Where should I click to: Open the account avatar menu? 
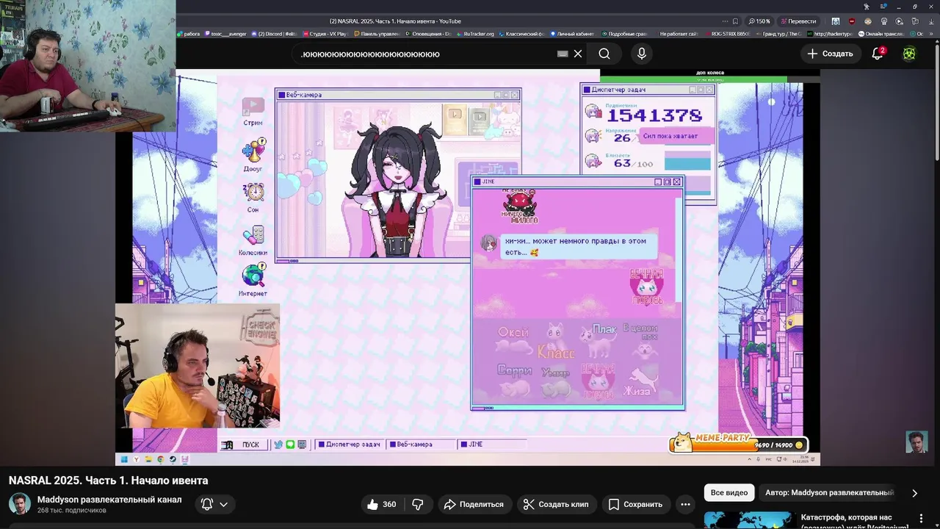[x=909, y=54]
